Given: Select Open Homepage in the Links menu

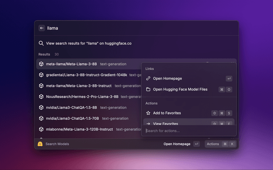Looking at the screenshot, I should point(167,79).
